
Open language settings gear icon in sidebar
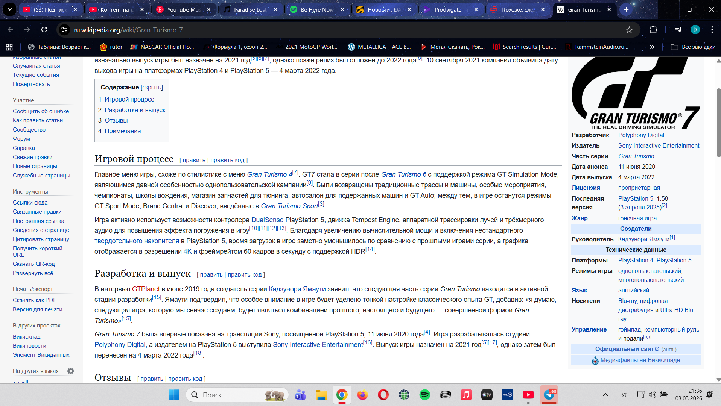coord(71,371)
